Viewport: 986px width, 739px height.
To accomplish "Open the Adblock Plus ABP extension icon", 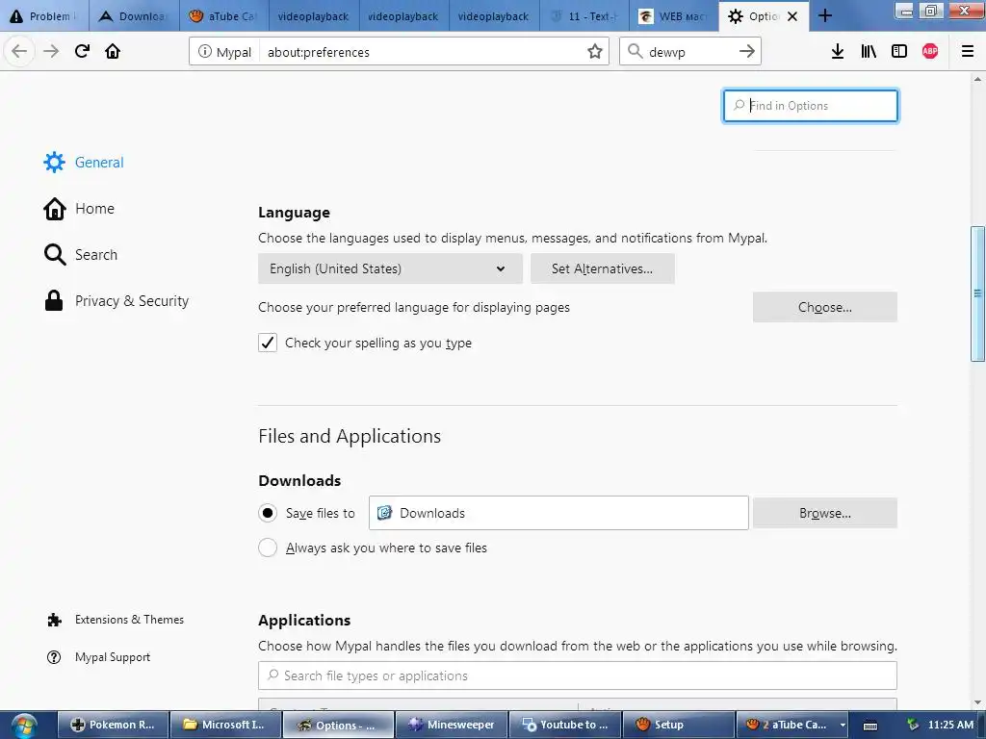I will [930, 52].
